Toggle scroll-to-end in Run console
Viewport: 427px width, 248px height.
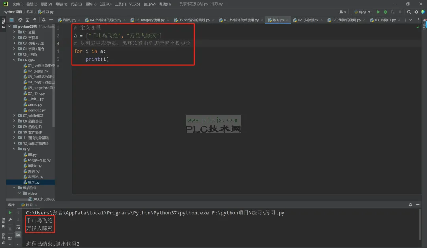tap(18, 235)
